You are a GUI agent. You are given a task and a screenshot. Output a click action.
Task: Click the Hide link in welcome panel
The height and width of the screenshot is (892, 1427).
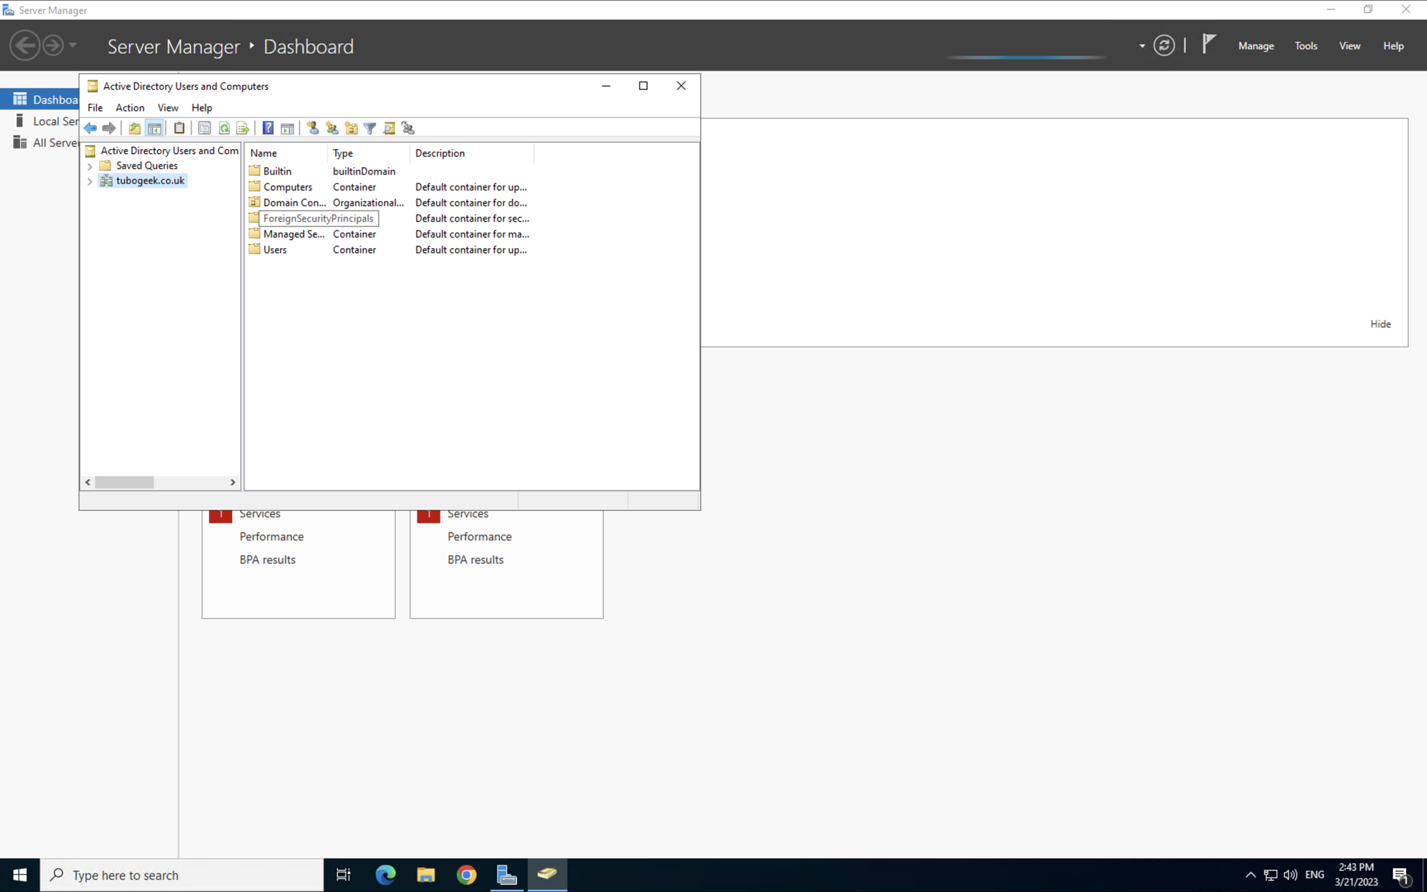(1380, 324)
